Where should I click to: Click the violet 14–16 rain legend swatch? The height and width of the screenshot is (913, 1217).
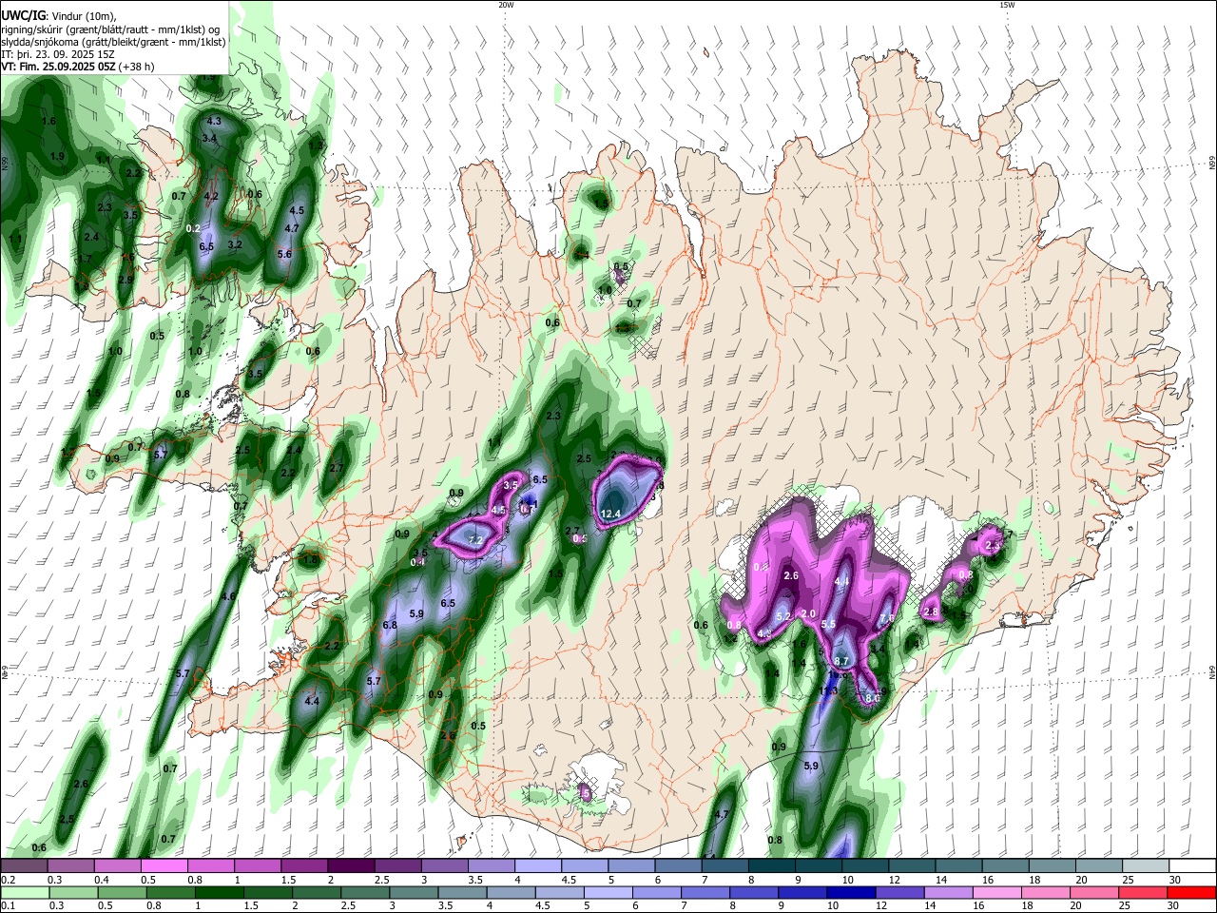click(948, 892)
